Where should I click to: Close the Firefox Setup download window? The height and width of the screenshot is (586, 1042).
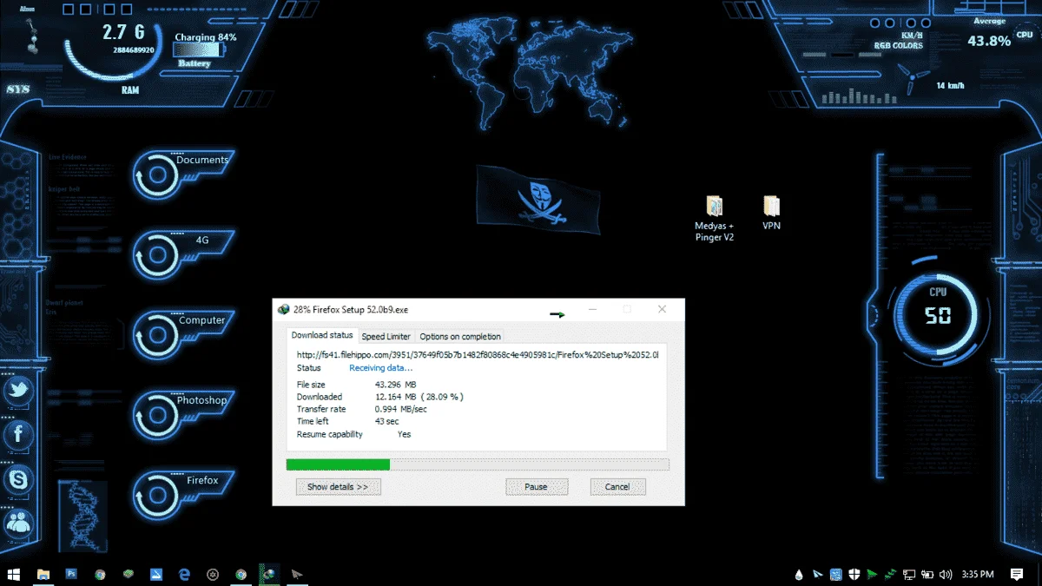pos(663,309)
